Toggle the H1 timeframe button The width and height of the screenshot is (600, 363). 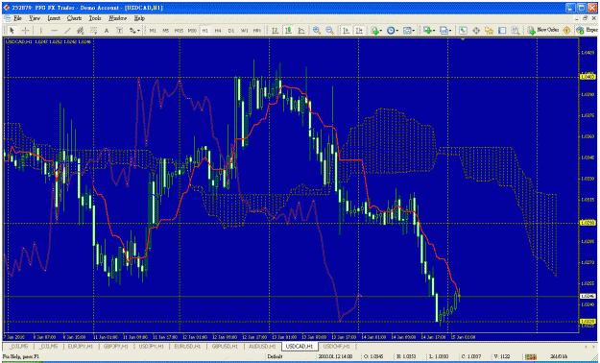[x=205, y=31]
